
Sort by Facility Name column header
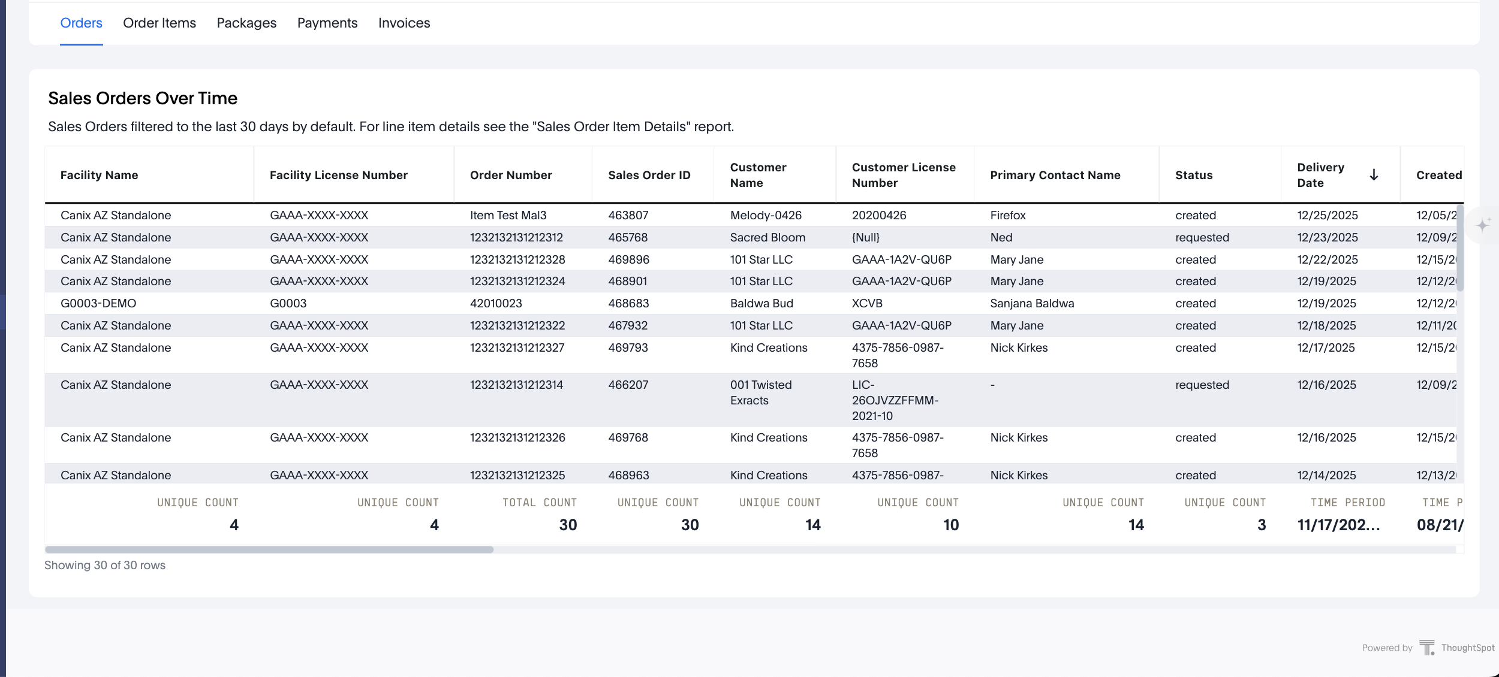tap(99, 175)
